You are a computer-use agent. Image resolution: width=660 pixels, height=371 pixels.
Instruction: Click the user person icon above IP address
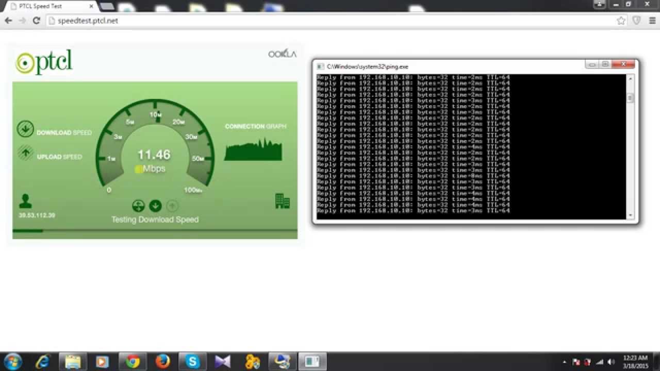[x=25, y=200]
